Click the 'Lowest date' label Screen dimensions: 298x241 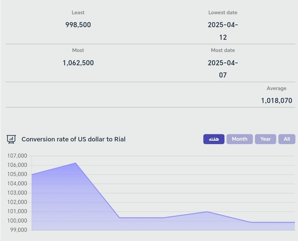(223, 13)
